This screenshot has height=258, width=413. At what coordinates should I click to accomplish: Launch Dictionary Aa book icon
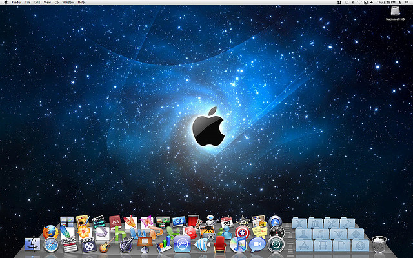(116, 222)
